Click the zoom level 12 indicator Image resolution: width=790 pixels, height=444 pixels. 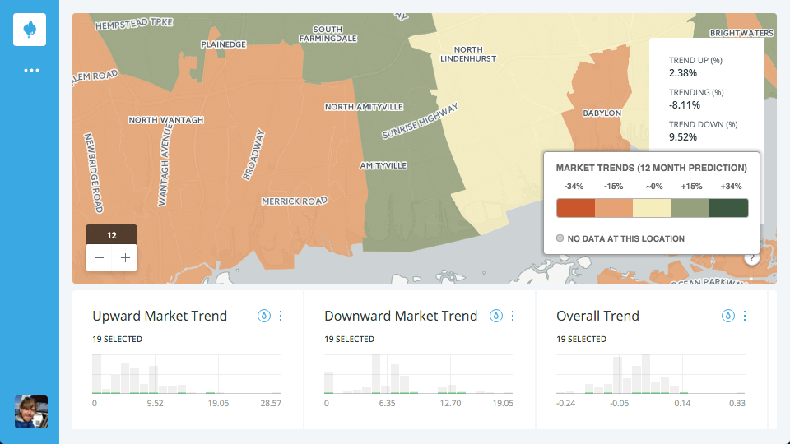tap(111, 234)
